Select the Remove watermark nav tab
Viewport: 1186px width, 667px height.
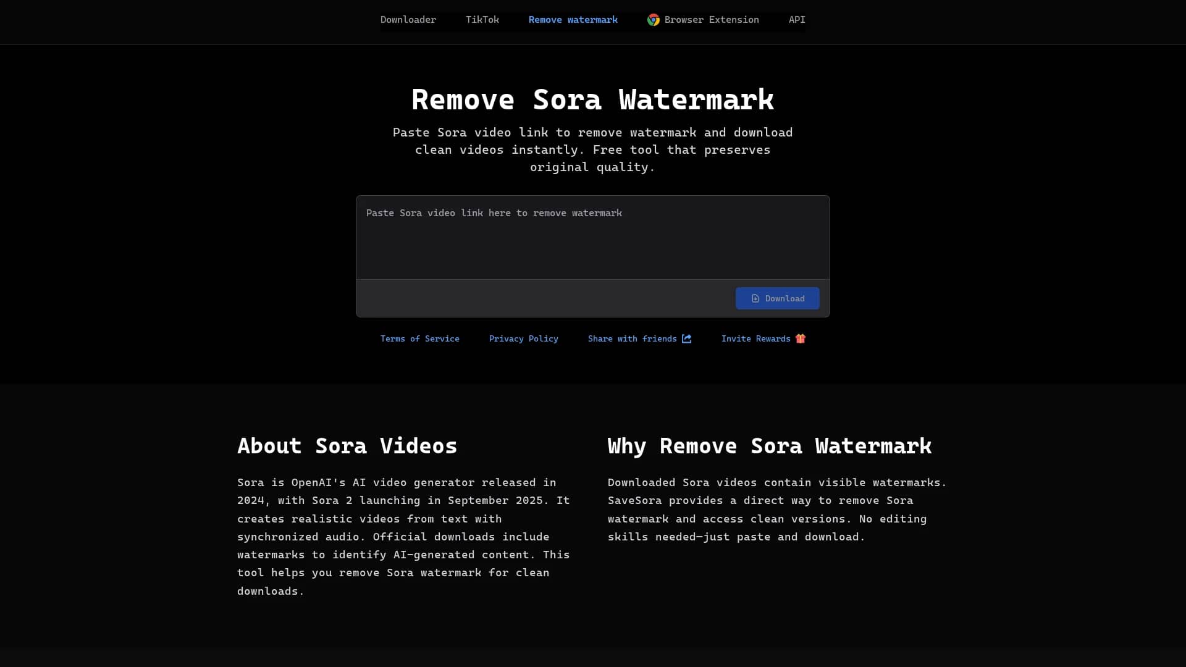click(573, 20)
